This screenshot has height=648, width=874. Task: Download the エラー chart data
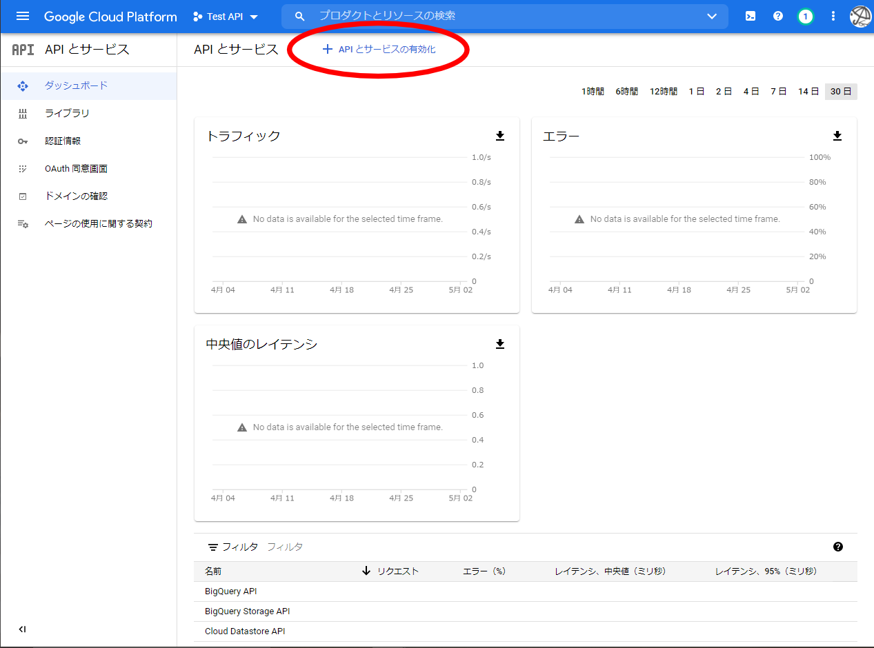[x=837, y=136]
